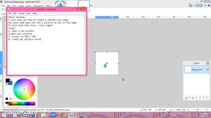211x118 pixels.
Task: Open Notepad File menu
Action: [x=10, y=13]
